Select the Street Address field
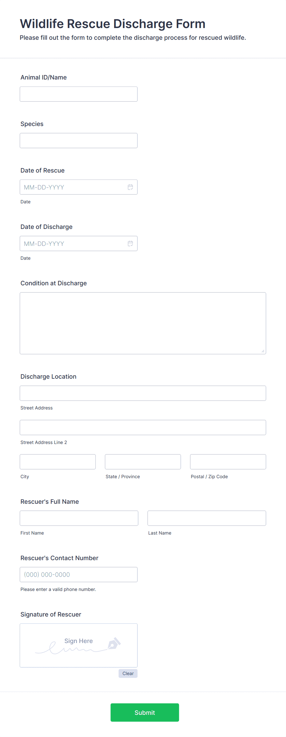 tap(143, 393)
